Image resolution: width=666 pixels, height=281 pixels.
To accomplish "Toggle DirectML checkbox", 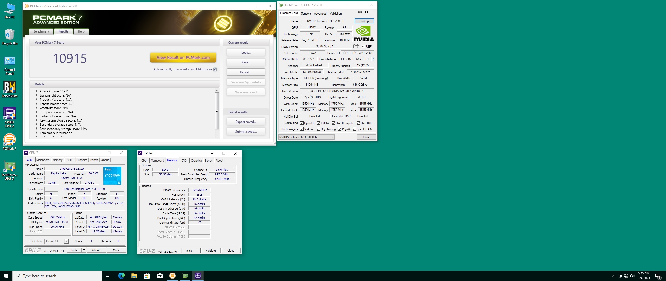I will tap(358, 123).
